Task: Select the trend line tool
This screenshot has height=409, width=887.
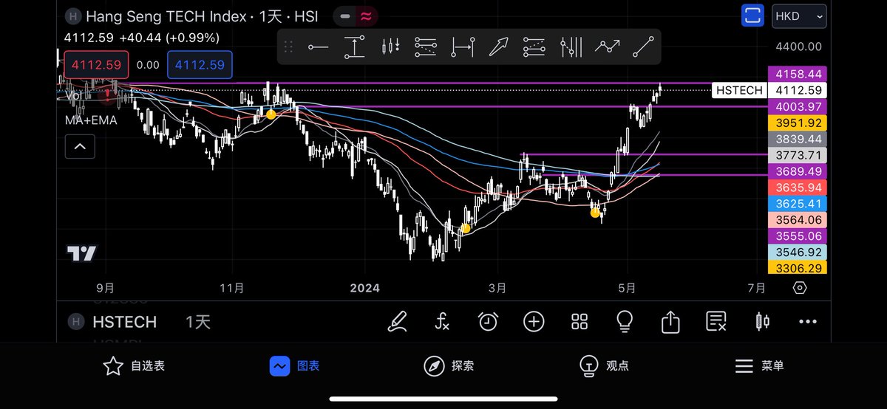Action: [x=644, y=47]
